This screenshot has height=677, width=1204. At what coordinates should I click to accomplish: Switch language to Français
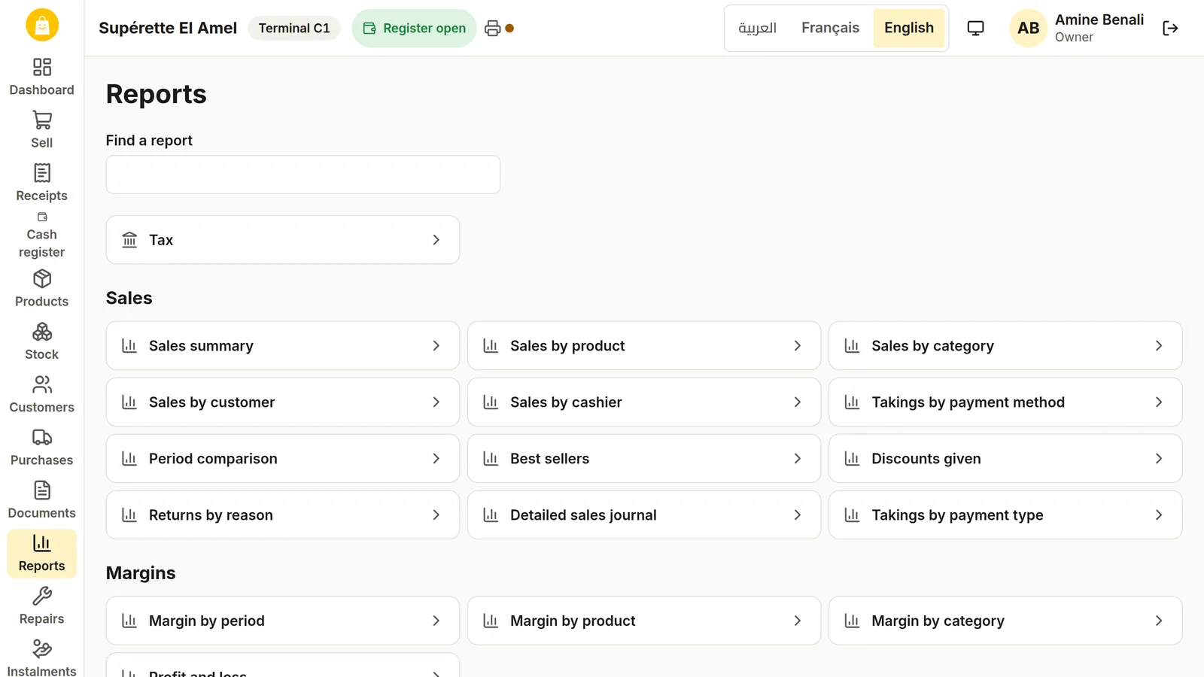click(x=830, y=28)
